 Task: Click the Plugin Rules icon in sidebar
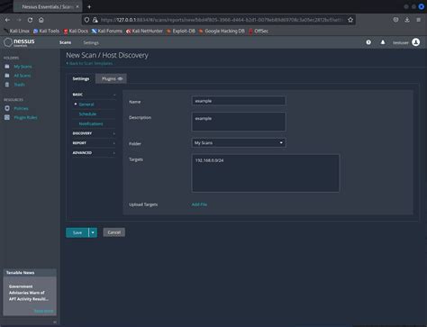pyautogui.click(x=7, y=117)
